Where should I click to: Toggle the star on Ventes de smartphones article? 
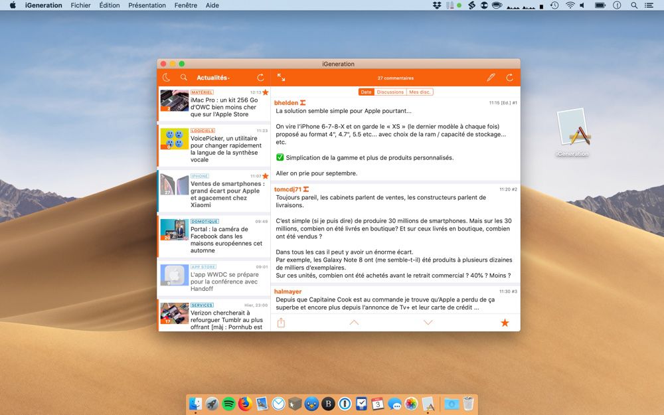pos(266,176)
